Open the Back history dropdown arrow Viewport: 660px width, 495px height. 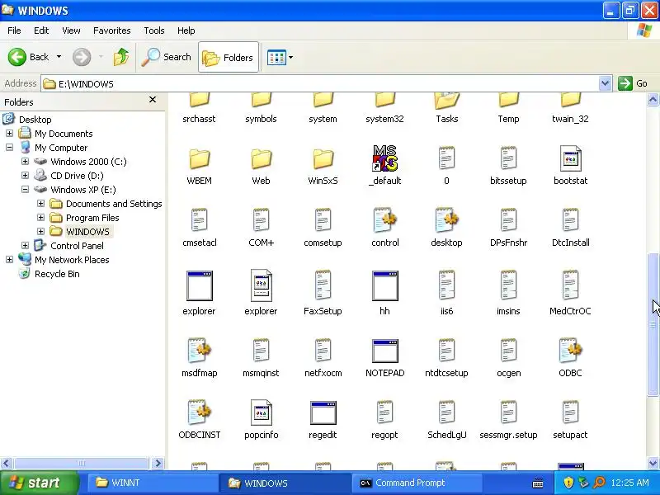tap(59, 57)
